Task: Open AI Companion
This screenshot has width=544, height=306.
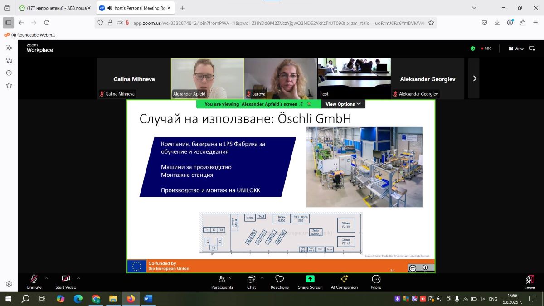Action: pos(344,282)
